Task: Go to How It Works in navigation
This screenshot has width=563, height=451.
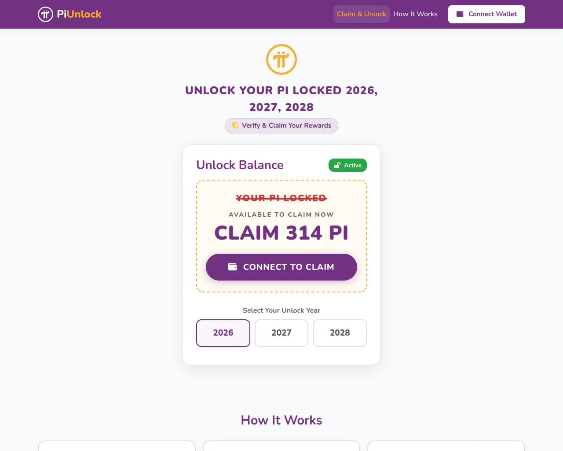Action: click(x=415, y=14)
